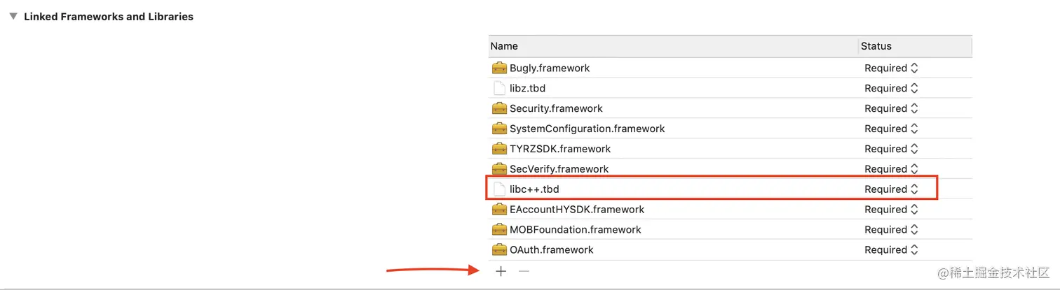Select the EAccountHYSDK.framework row
This screenshot has height=290, width=1060.
coord(576,210)
